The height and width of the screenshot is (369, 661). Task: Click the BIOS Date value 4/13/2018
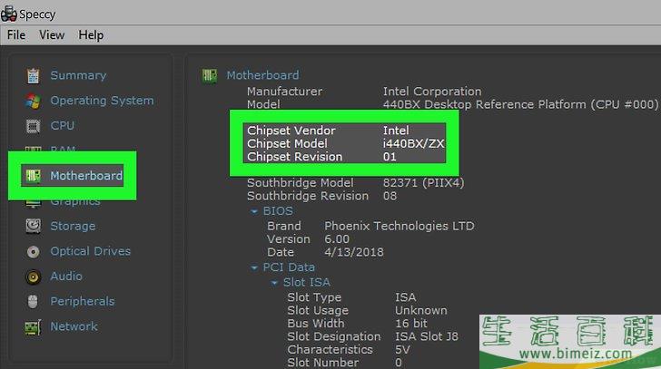coord(354,252)
